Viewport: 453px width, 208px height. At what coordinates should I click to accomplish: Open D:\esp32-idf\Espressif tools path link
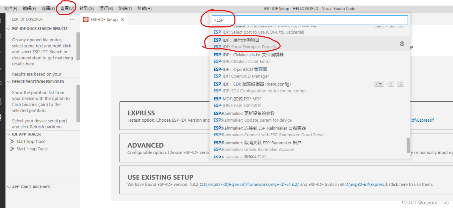[366, 185]
